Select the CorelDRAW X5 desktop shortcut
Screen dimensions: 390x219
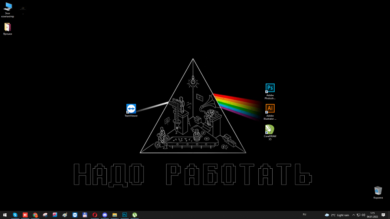coord(270,133)
